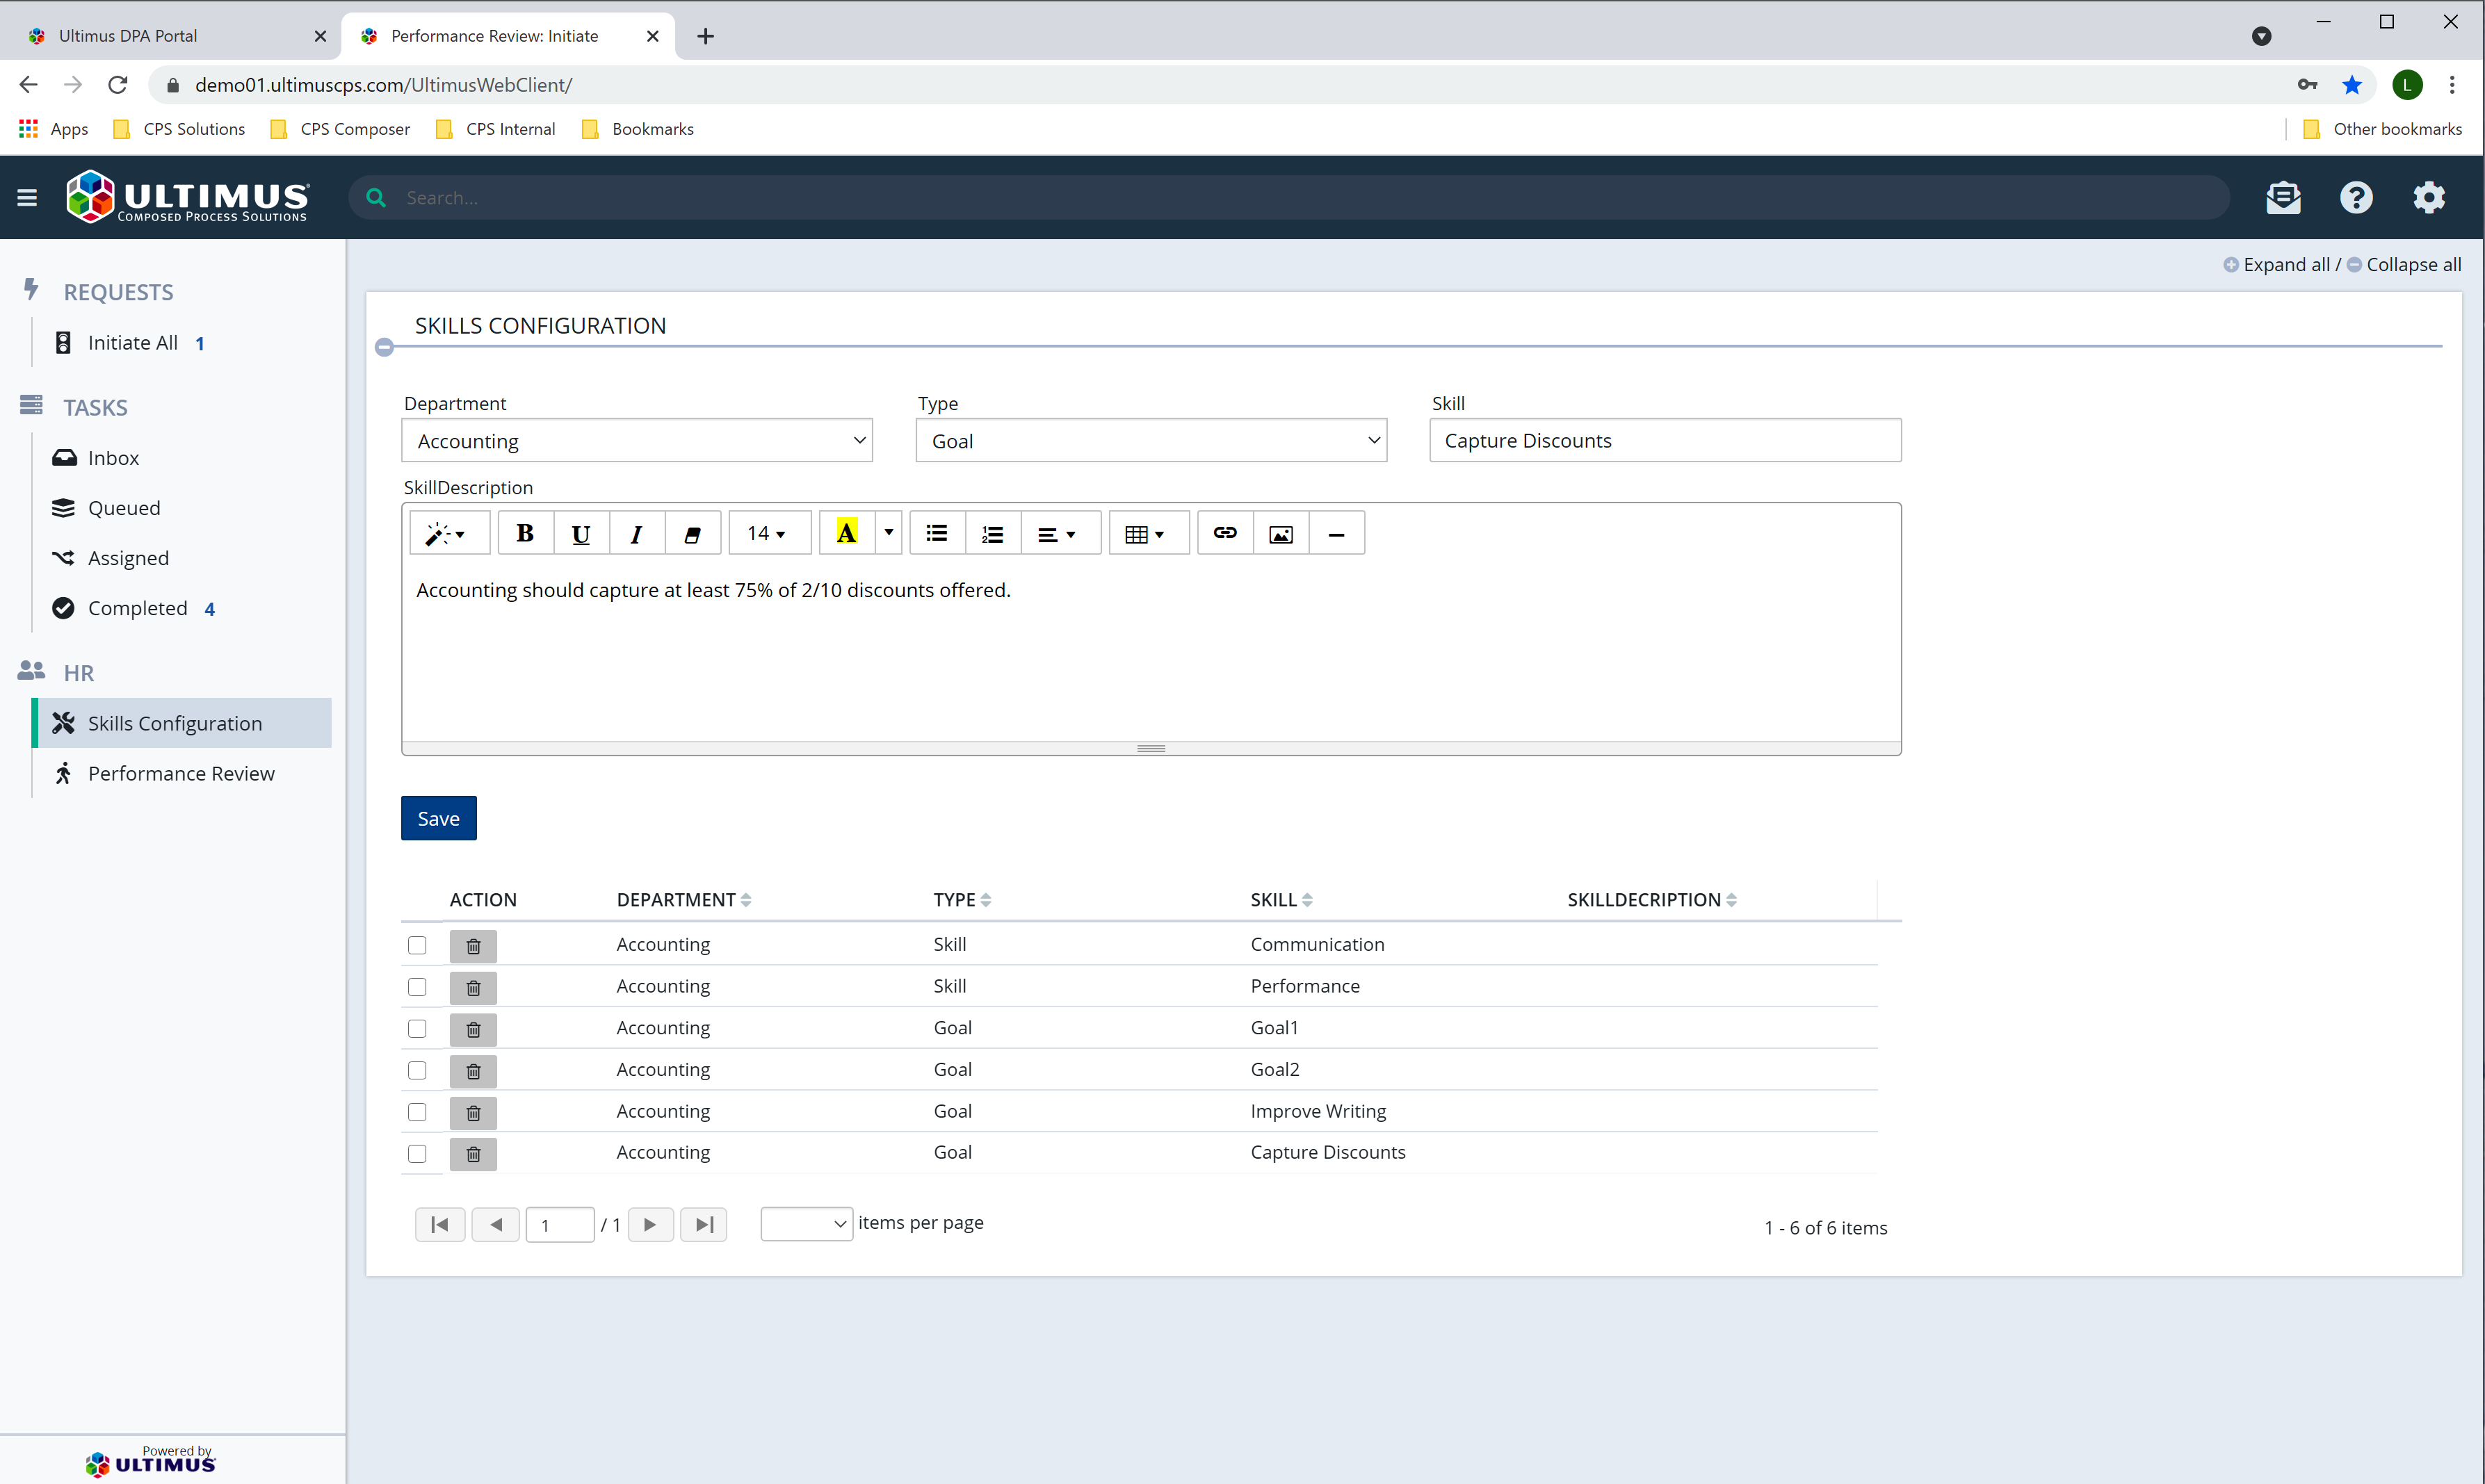
Task: Apply bold formatting in the description editor
Action: (x=525, y=533)
